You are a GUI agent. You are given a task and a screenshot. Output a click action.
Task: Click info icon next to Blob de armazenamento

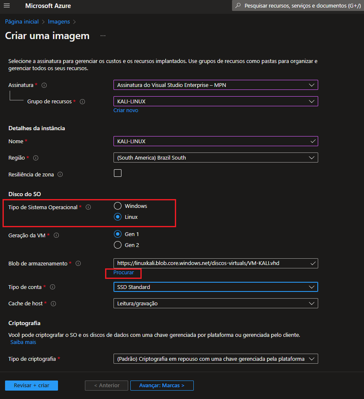point(78,264)
